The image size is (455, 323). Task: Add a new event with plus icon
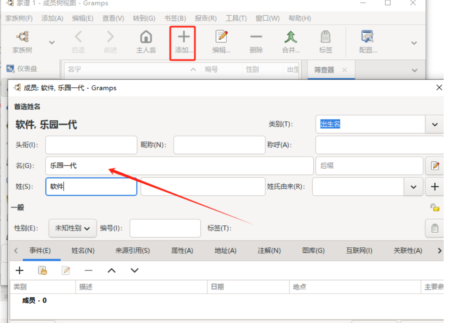point(19,270)
